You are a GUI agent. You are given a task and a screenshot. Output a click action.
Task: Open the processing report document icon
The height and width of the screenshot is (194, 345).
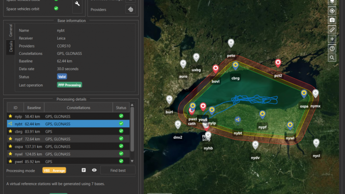coord(84,170)
